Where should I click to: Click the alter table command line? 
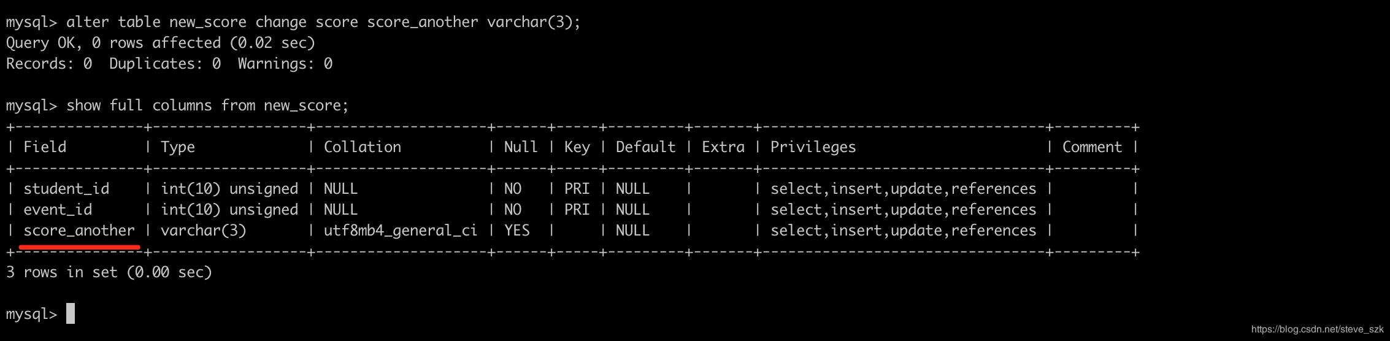click(x=293, y=22)
